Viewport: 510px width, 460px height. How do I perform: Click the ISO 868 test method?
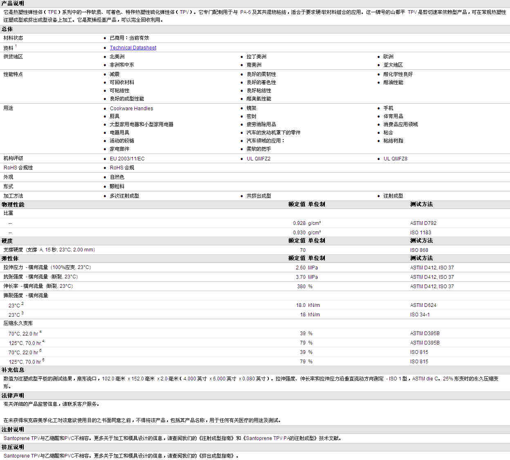419,250
